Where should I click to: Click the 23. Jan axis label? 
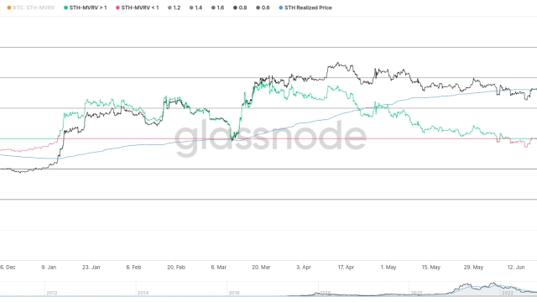pos(91,267)
